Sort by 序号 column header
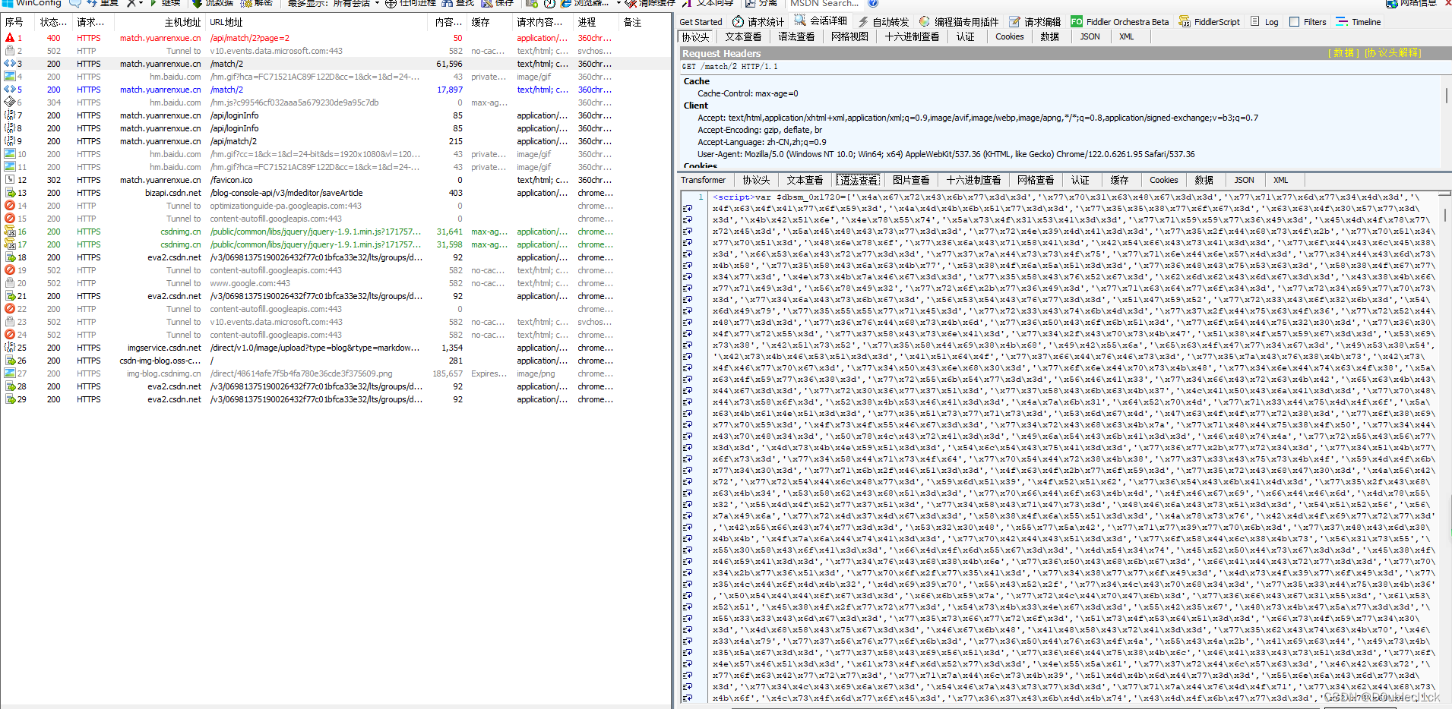This screenshot has width=1452, height=709. pos(18,23)
